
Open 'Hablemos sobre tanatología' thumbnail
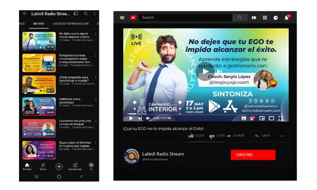click(39, 106)
